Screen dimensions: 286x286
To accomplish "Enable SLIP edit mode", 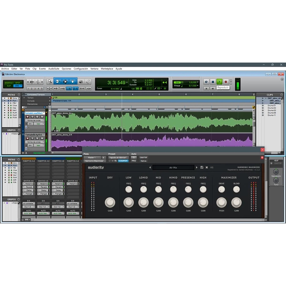I will (9, 86).
